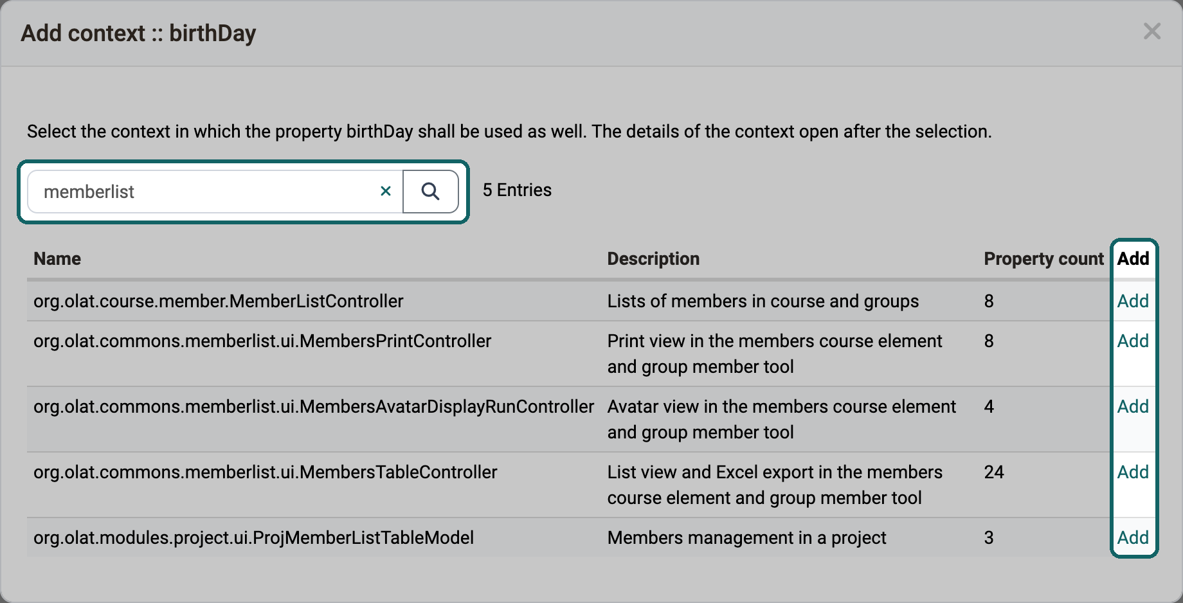Select the 'Add context :: birthDay' dialog title
This screenshot has height=603, width=1183.
point(138,33)
